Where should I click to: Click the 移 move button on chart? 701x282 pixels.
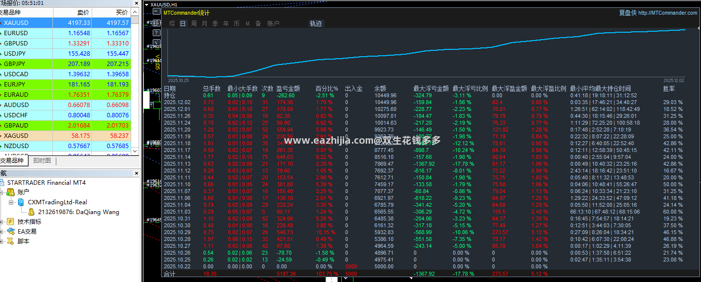157,23
